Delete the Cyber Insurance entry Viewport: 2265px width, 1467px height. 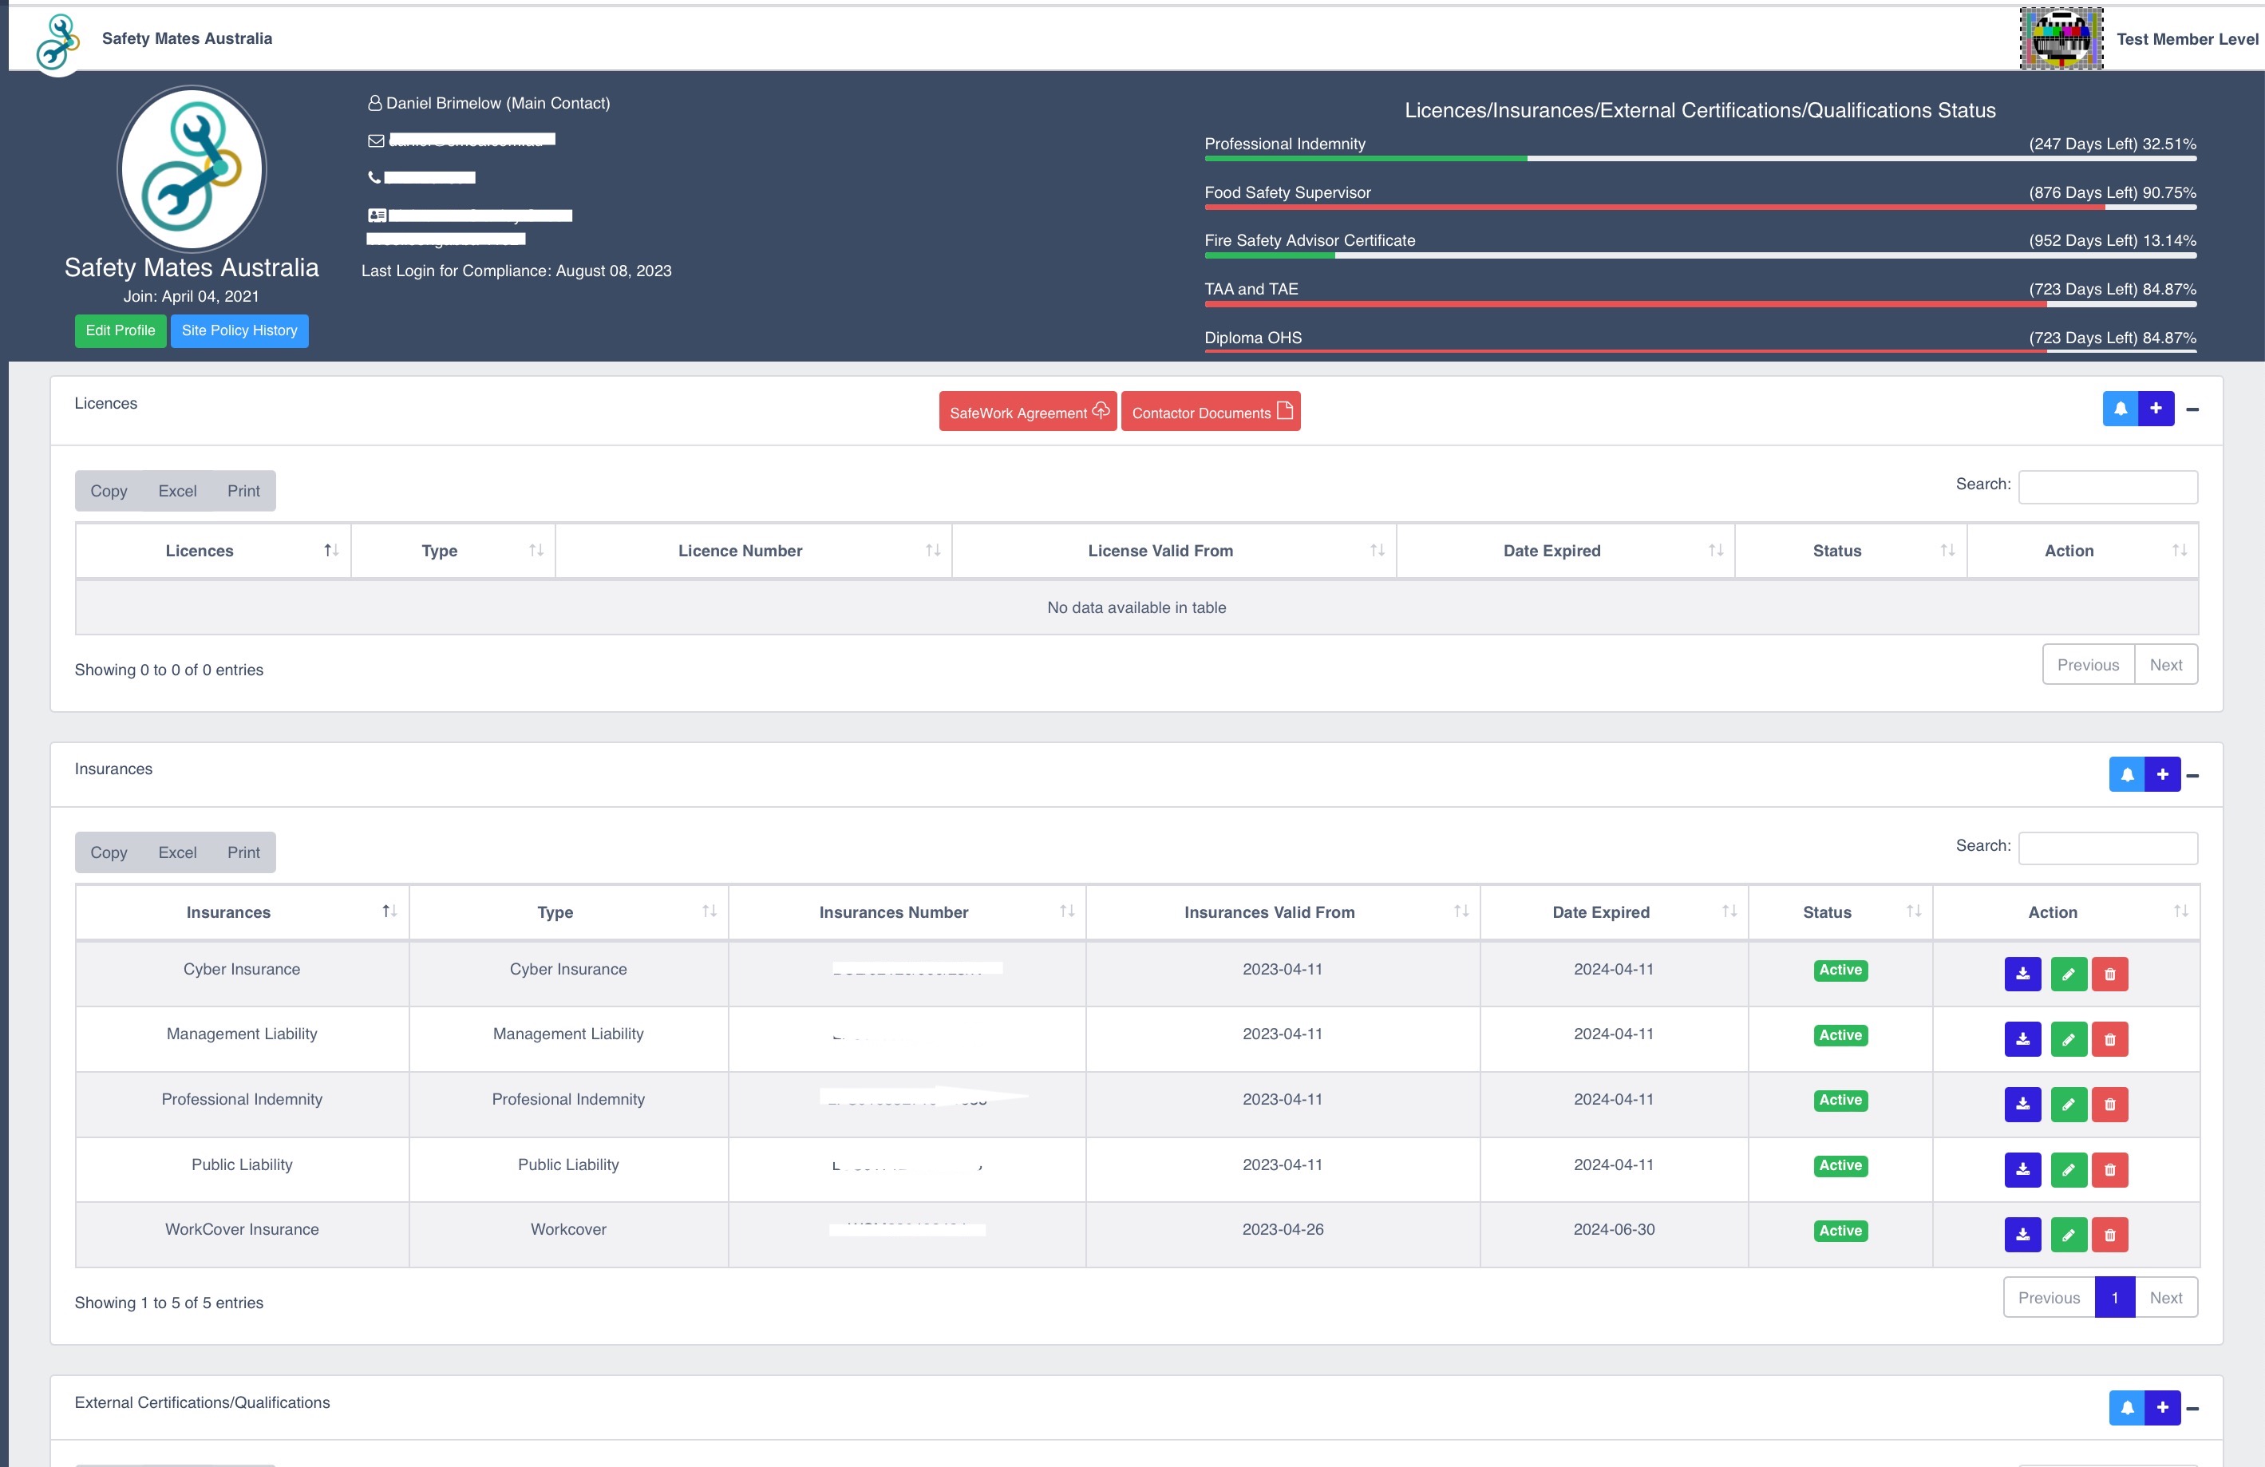[2110, 974]
